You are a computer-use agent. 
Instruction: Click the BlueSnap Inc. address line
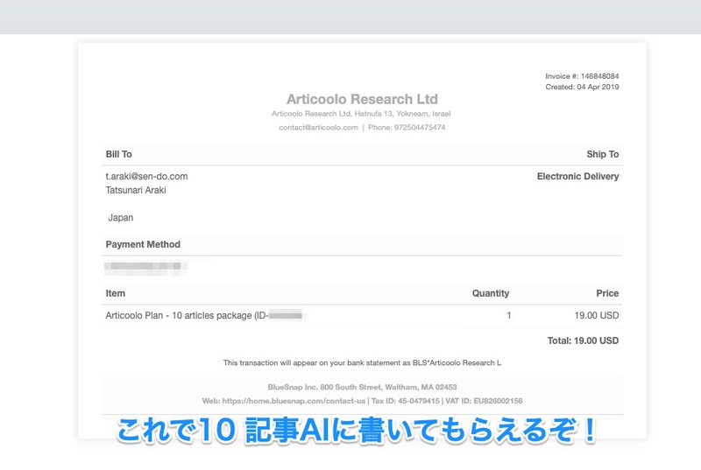click(362, 387)
